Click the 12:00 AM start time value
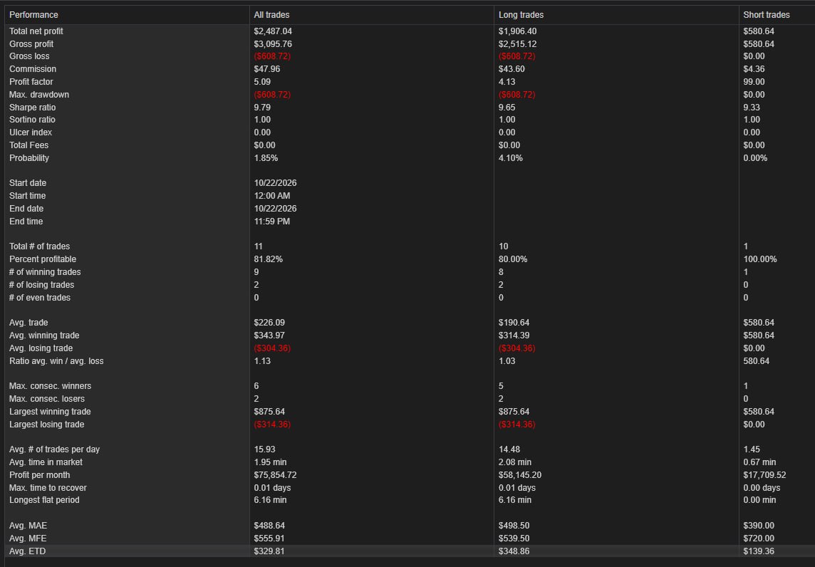 [x=272, y=196]
